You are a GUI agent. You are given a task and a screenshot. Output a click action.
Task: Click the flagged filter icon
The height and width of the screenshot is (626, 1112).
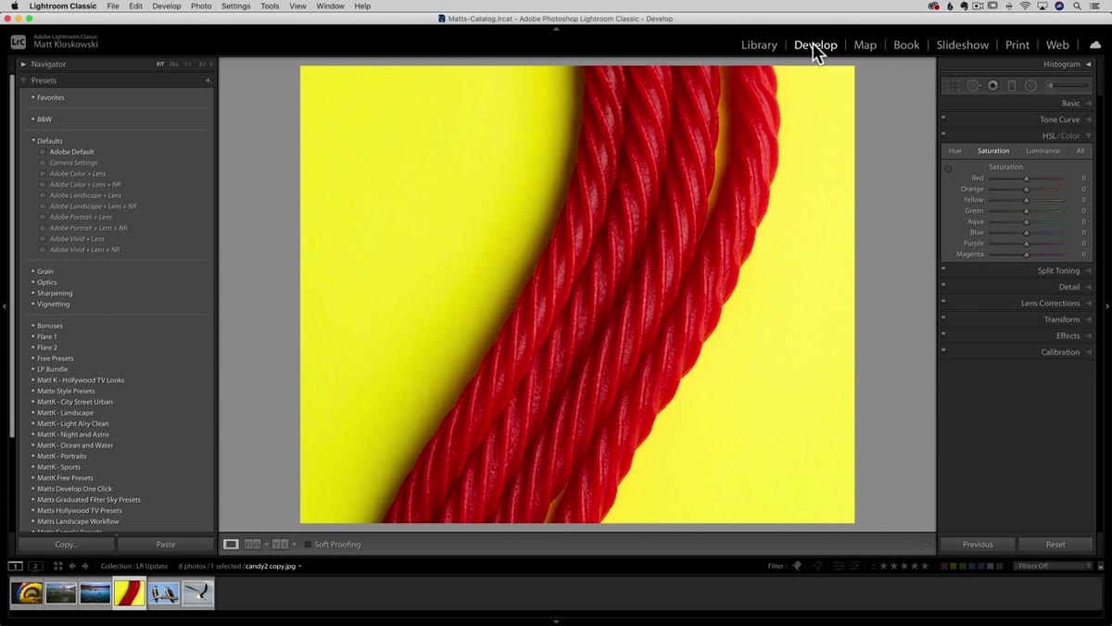click(797, 566)
